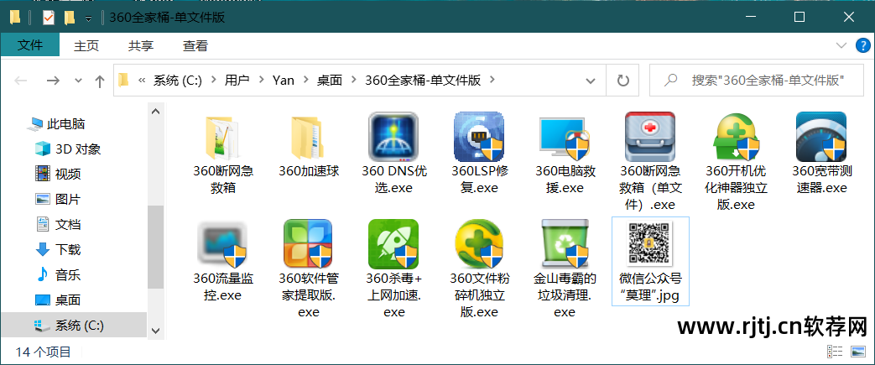
Task: Click the 桌面 breadcrumb segment
Action: click(x=329, y=81)
